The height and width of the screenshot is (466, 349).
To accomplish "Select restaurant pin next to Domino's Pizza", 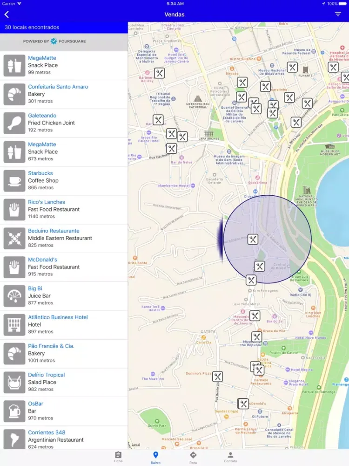I will coord(217,377).
